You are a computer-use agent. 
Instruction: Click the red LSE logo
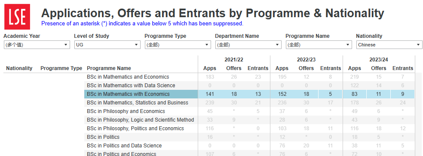pos(17,17)
